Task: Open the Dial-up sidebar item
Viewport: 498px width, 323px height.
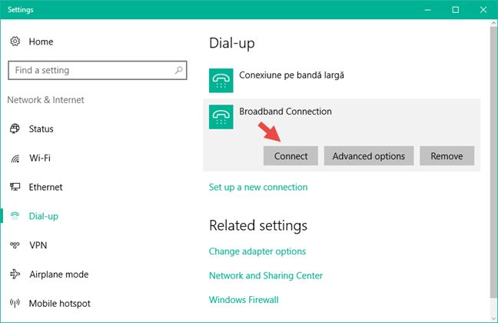Action: [x=44, y=216]
